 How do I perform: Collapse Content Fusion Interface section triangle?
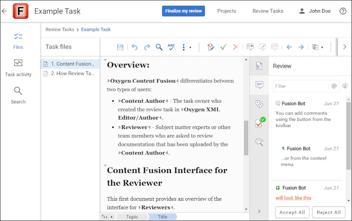(x=105, y=165)
